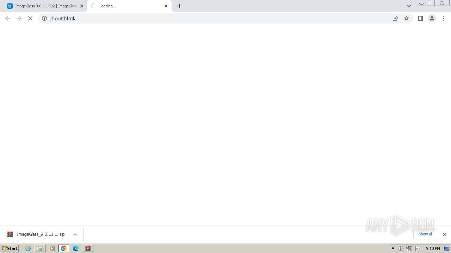Click the WinRAR taskbar icon
This screenshot has width=451, height=253.
click(x=88, y=248)
